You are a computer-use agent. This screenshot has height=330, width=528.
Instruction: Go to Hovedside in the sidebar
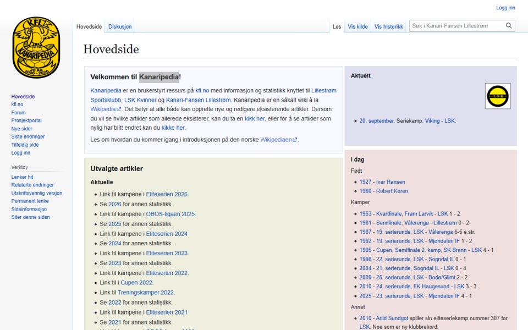tap(23, 96)
